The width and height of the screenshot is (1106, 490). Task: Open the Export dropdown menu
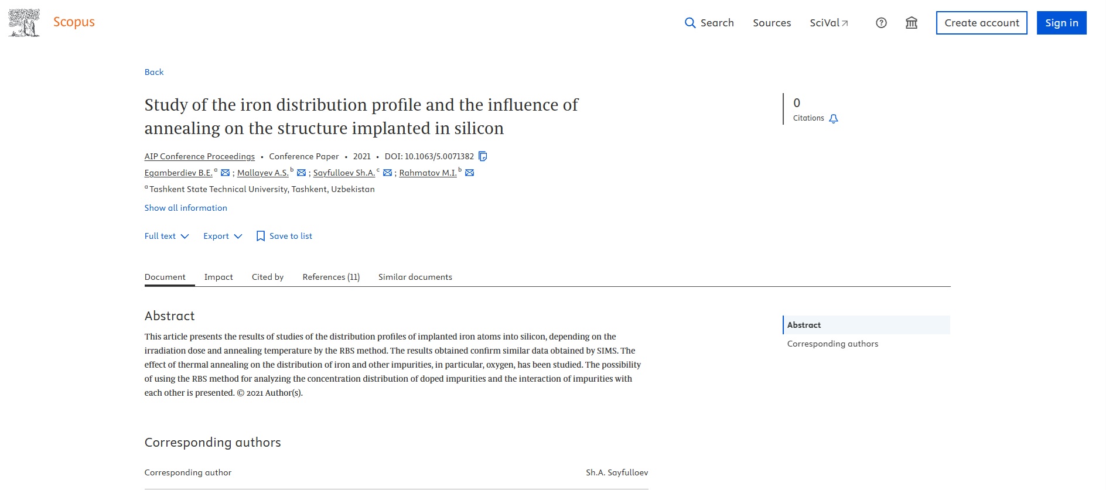(x=223, y=236)
